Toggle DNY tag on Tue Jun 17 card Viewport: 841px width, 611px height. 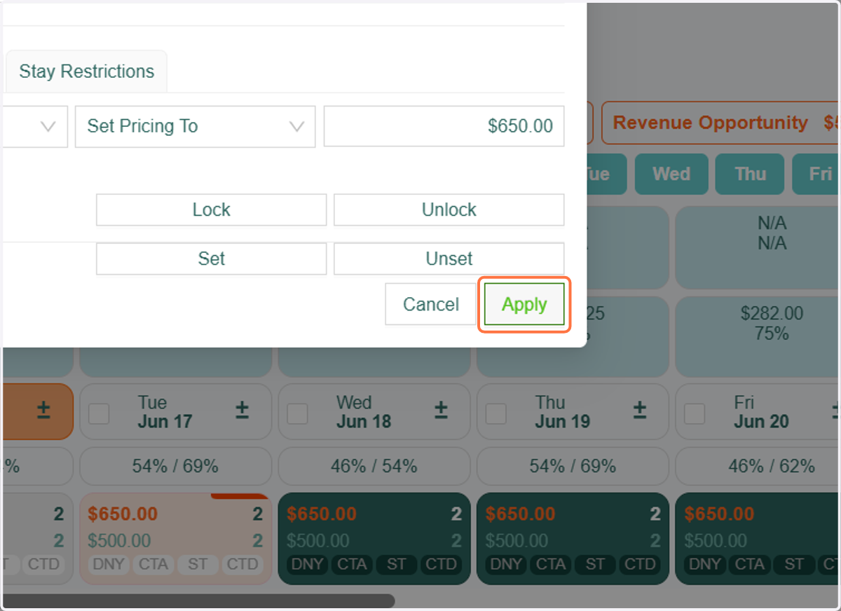click(x=108, y=564)
